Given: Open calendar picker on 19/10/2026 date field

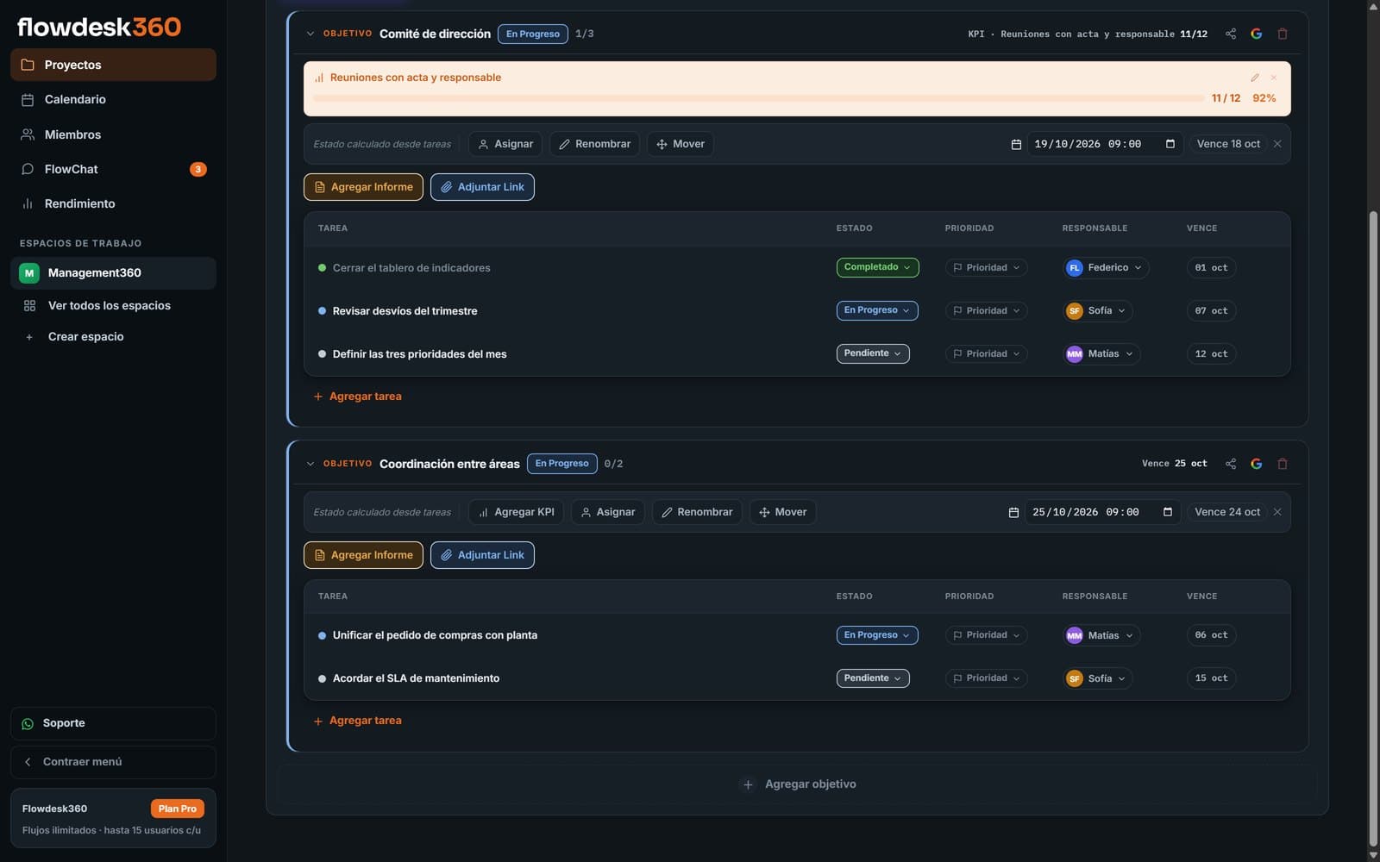Looking at the screenshot, I should click(1170, 144).
